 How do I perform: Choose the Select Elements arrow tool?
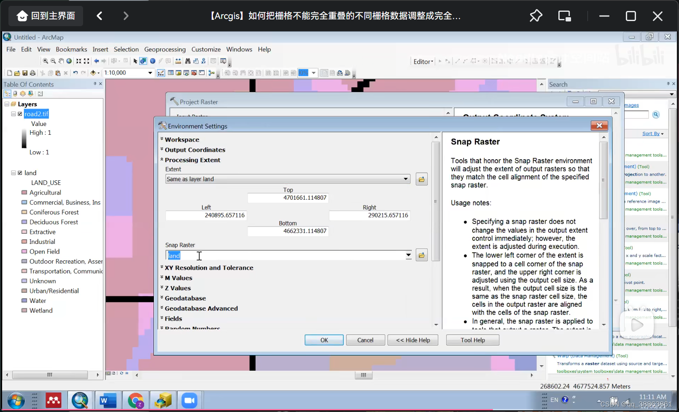coord(135,61)
